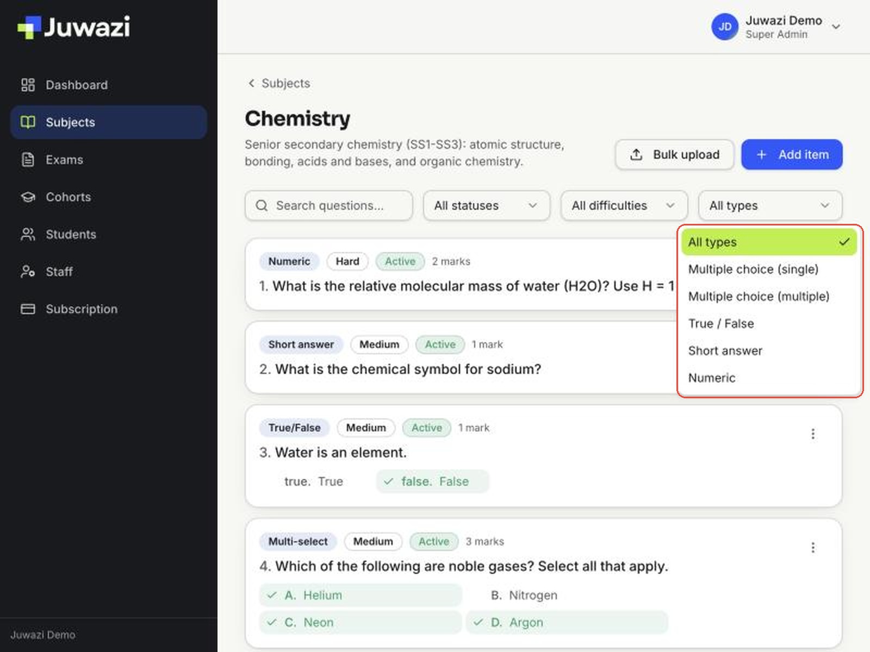The height and width of the screenshot is (652, 870).
Task: Open the All statuses dropdown
Action: pyautogui.click(x=487, y=205)
